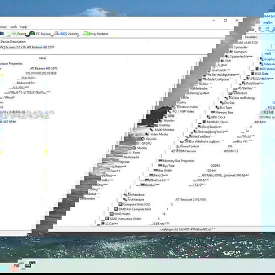The width and height of the screenshot is (275, 275).
Task: Expand the Multimedia tree node
Action: [x=131, y=157]
